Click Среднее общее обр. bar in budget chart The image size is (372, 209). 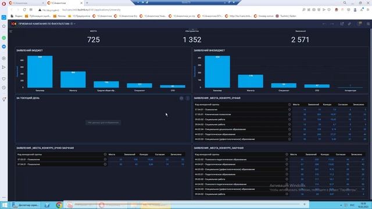106,84
